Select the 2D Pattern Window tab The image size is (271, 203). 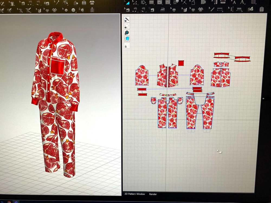[135, 194]
